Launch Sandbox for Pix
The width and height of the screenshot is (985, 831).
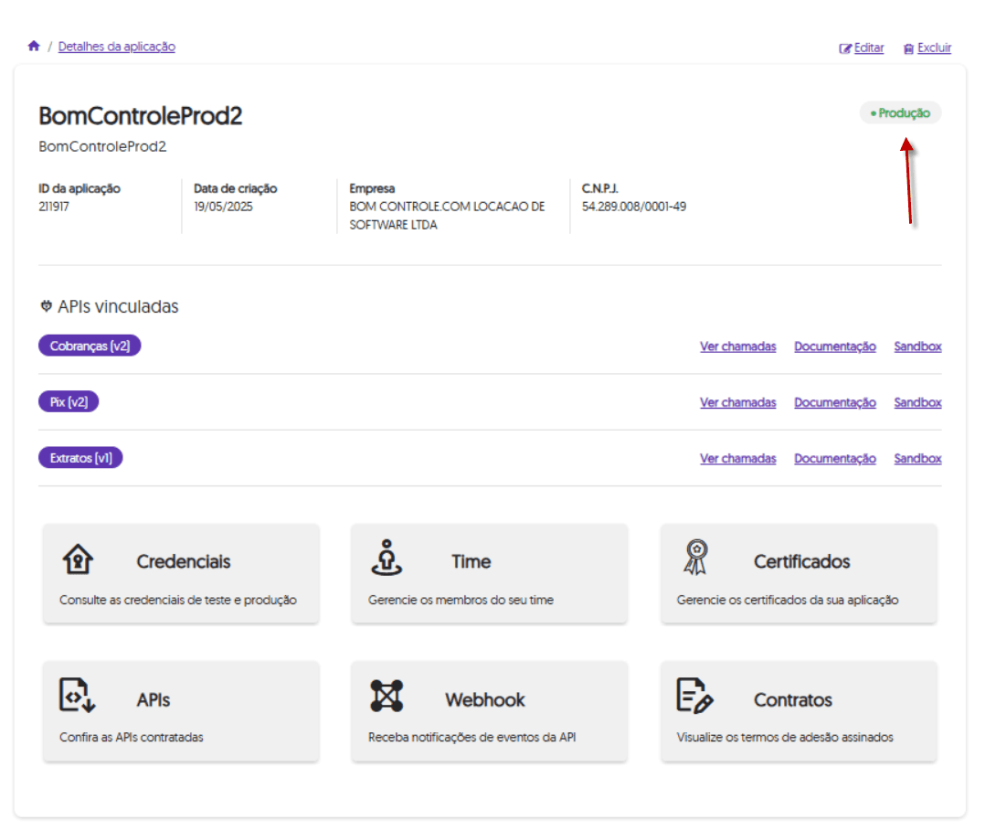tap(917, 402)
